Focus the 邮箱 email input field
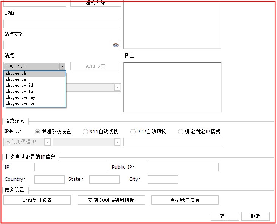 (62, 24)
